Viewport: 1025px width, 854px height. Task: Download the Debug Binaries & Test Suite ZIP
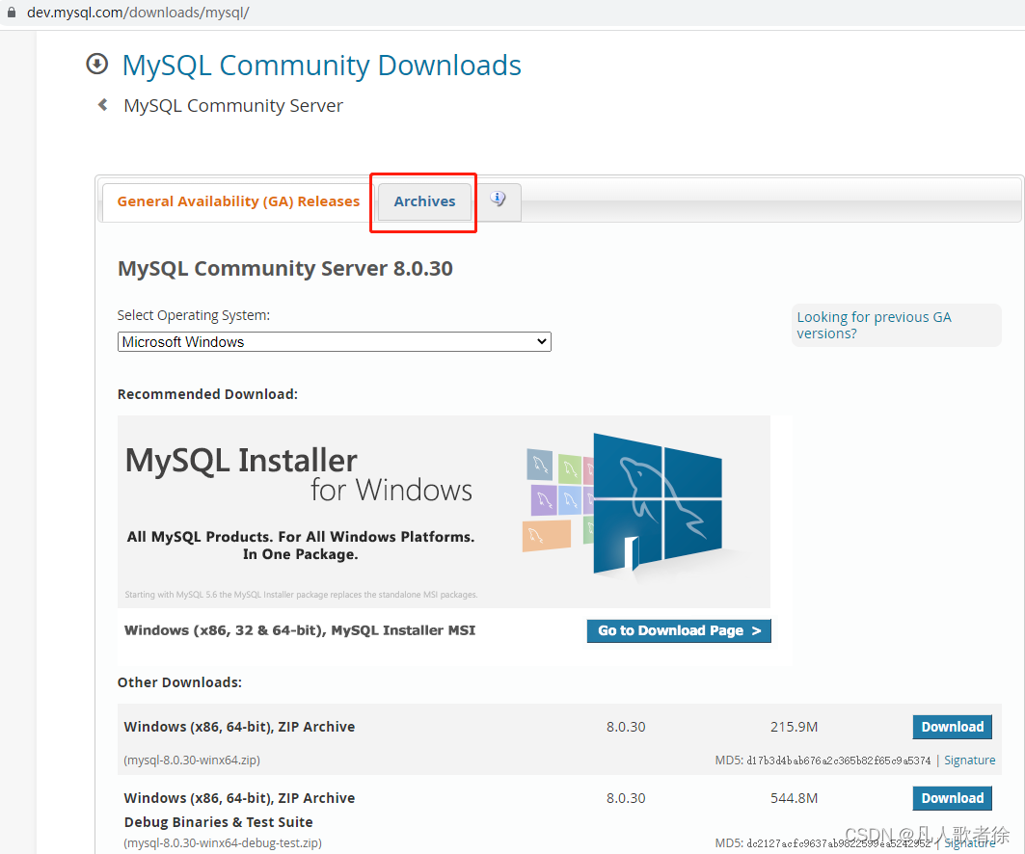tap(952, 798)
